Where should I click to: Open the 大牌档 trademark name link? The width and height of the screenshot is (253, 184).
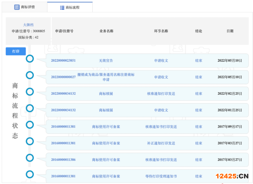28,25
